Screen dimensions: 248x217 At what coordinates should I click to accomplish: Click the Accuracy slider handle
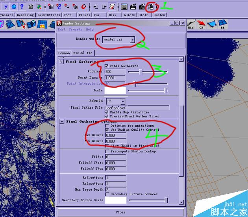[x=141, y=72]
